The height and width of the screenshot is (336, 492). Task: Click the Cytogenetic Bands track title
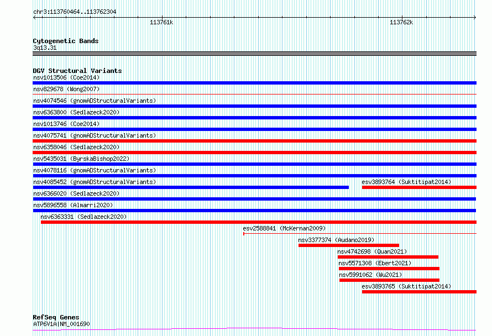(66, 41)
